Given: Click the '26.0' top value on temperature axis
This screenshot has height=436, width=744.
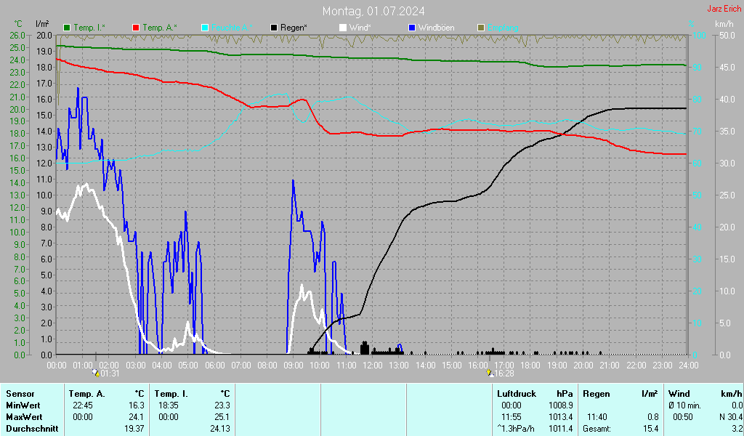Looking at the screenshot, I should [x=17, y=35].
